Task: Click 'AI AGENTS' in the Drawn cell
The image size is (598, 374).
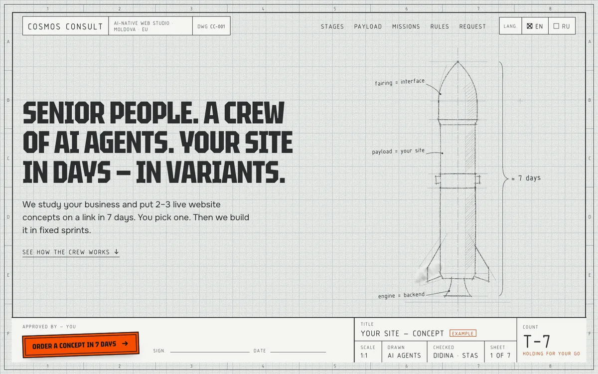Action: pos(404,356)
